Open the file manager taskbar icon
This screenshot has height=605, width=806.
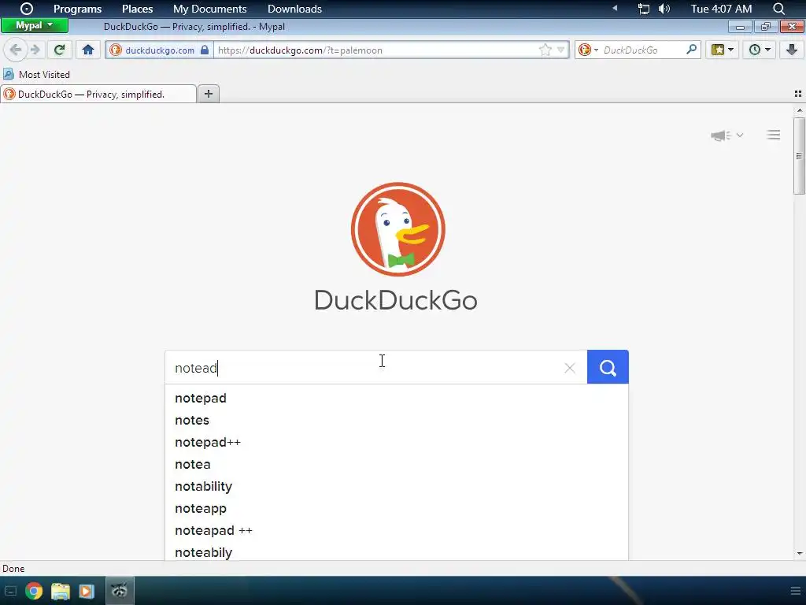tap(60, 591)
